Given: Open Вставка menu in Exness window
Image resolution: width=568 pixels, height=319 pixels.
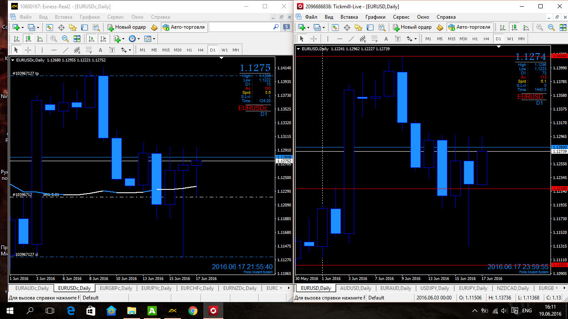Looking at the screenshot, I should (64, 17).
